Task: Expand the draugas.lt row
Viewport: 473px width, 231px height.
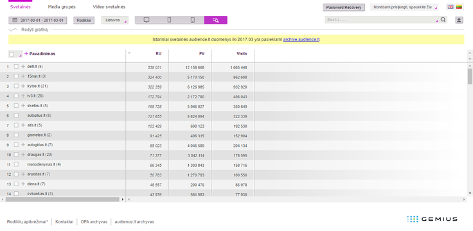Action: 23,155
